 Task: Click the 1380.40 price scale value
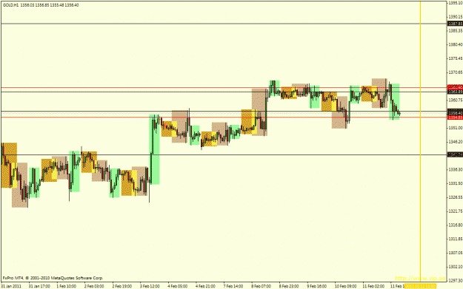(456, 44)
